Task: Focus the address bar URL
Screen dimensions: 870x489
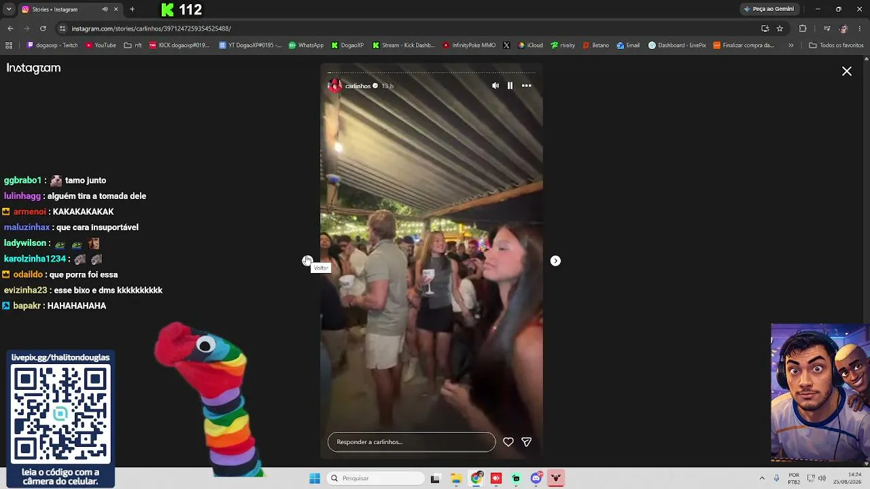Action: [152, 29]
